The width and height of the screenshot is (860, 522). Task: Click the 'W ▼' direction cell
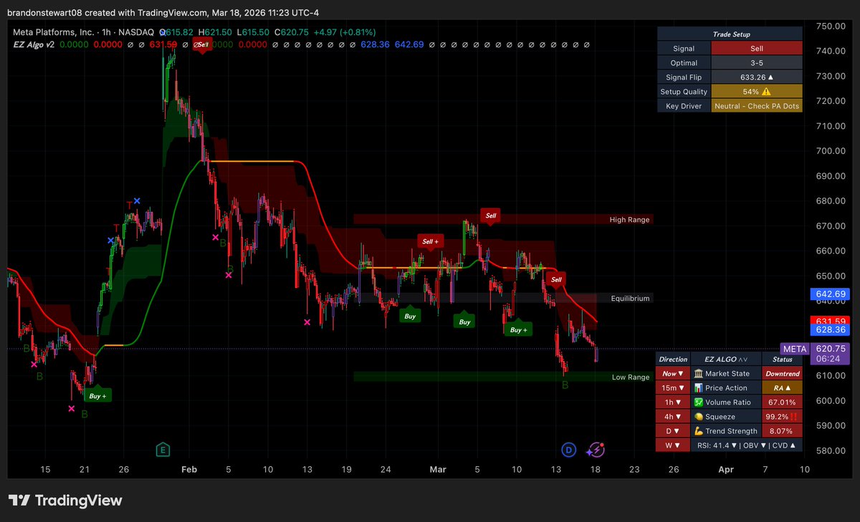673,445
